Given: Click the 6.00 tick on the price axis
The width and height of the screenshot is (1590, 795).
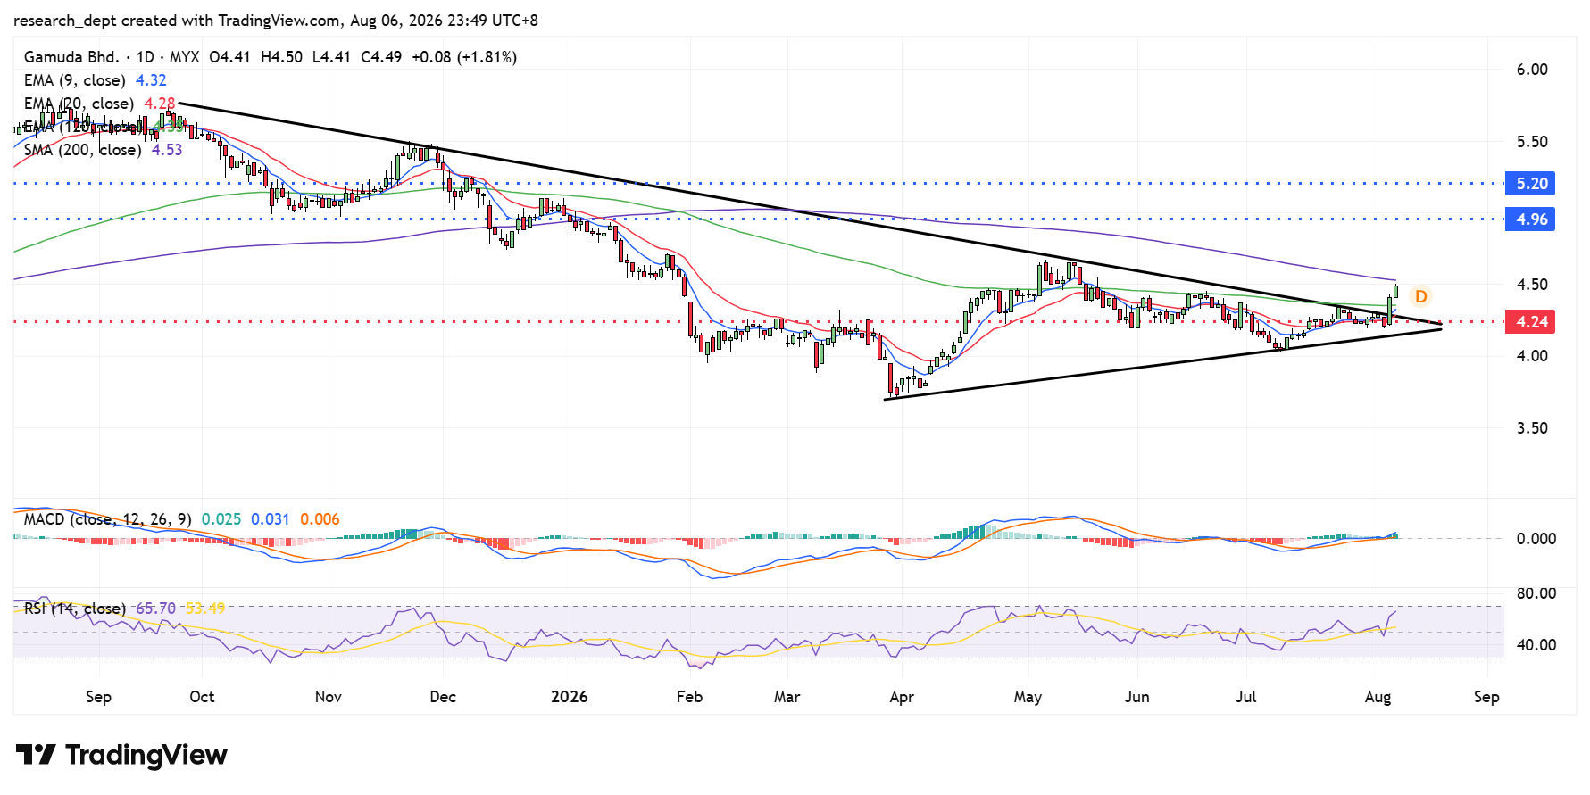Looking at the screenshot, I should pyautogui.click(x=1532, y=70).
